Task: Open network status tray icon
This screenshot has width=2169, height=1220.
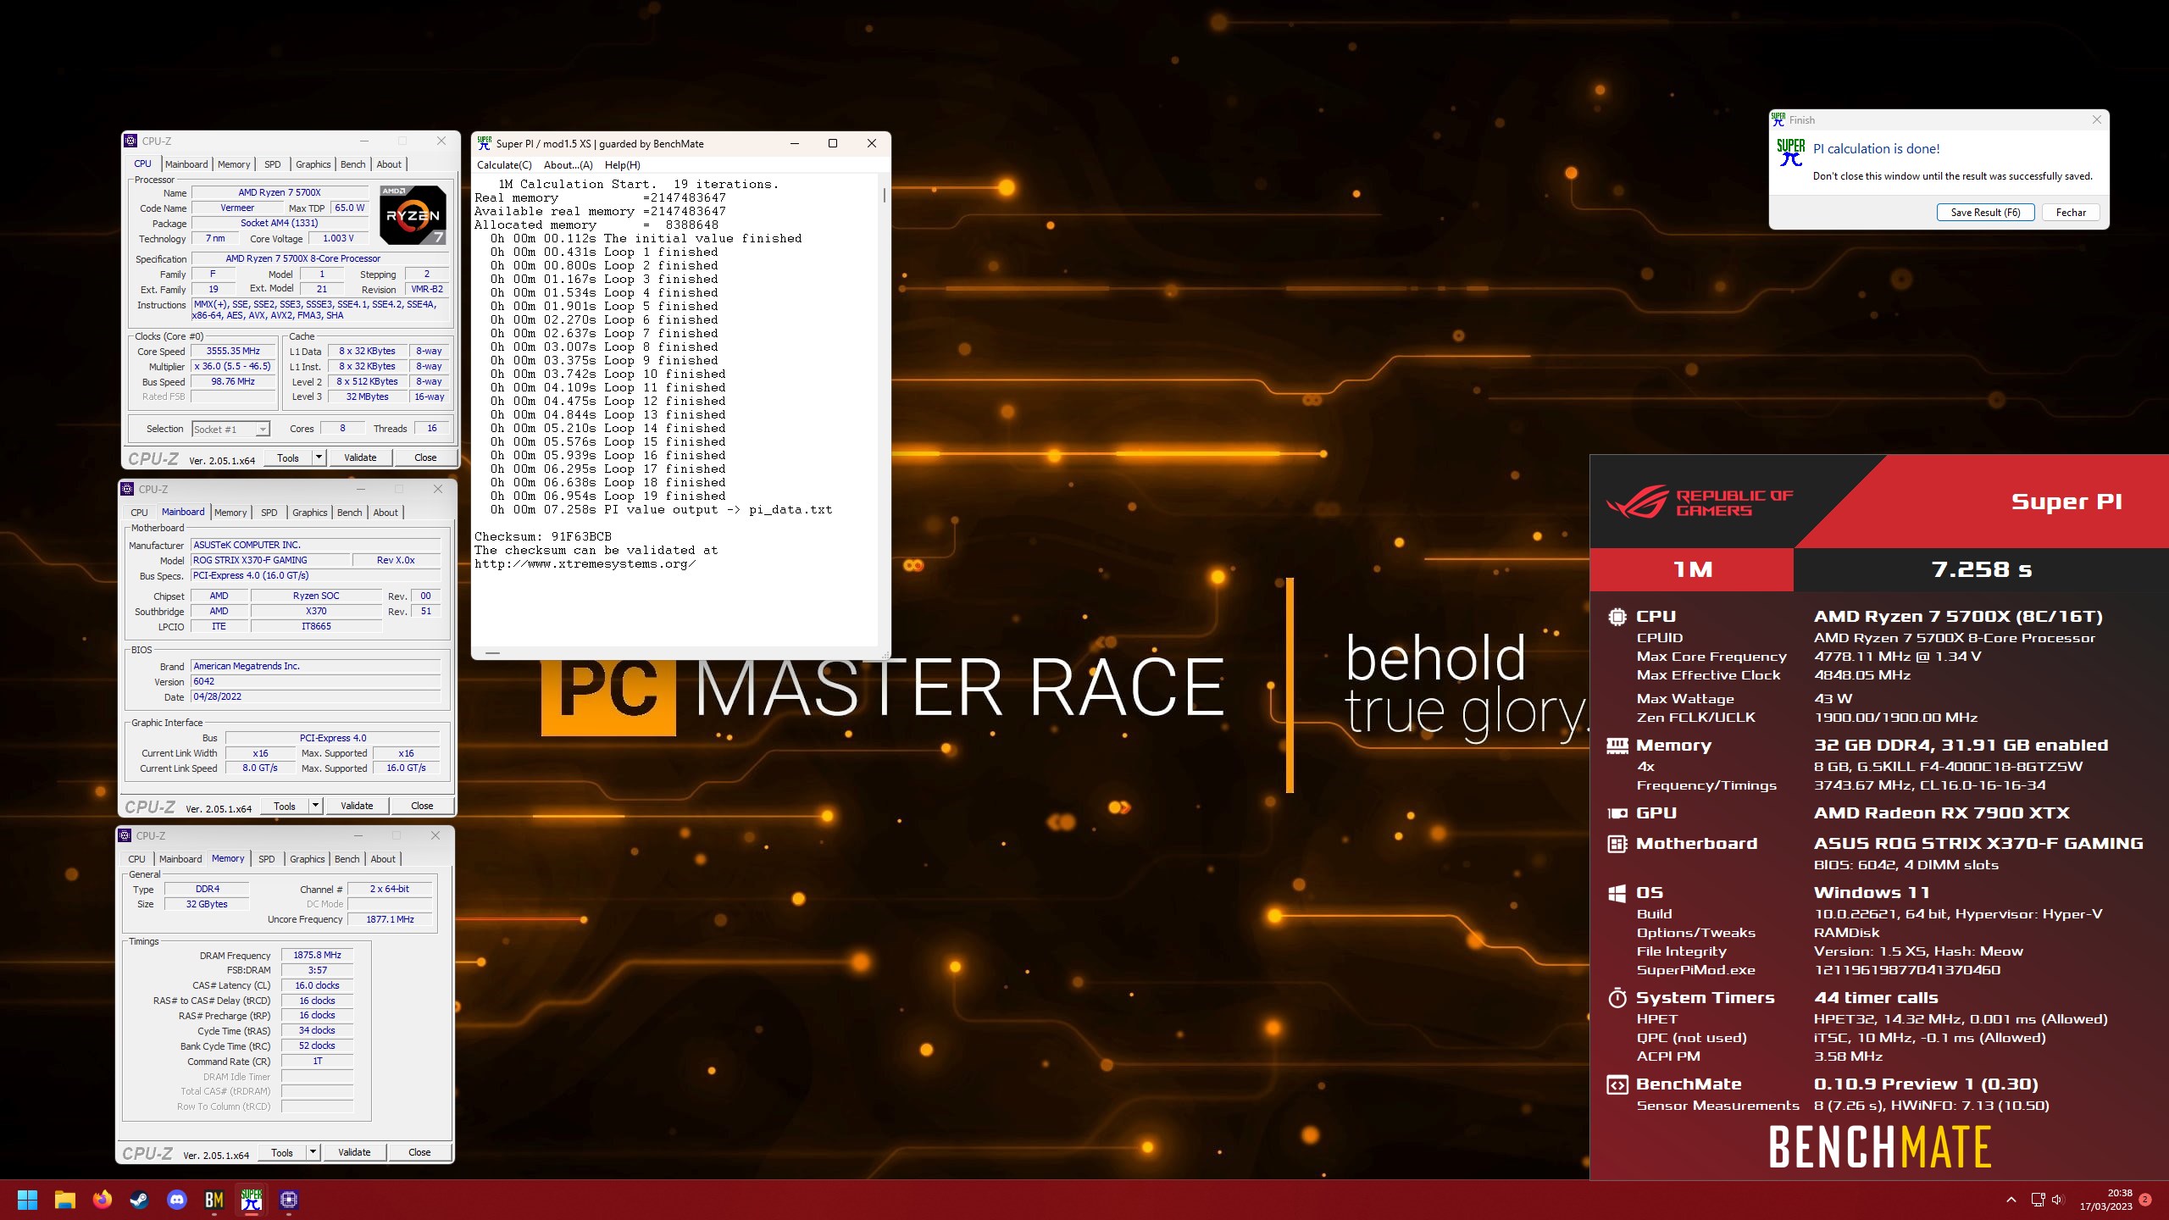Action: pos(2038,1200)
